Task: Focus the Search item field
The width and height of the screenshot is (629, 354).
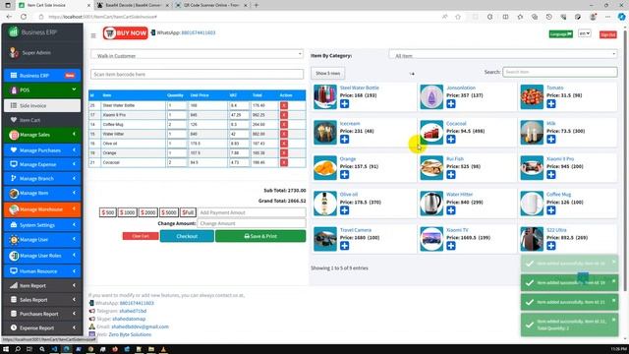Action: [560, 72]
